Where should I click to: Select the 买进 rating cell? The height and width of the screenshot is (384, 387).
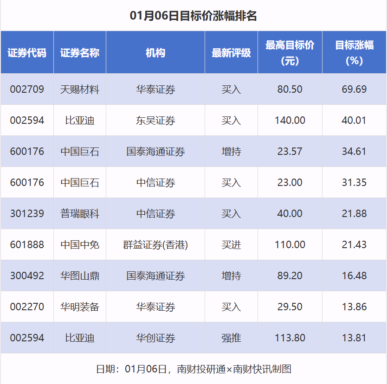231,245
